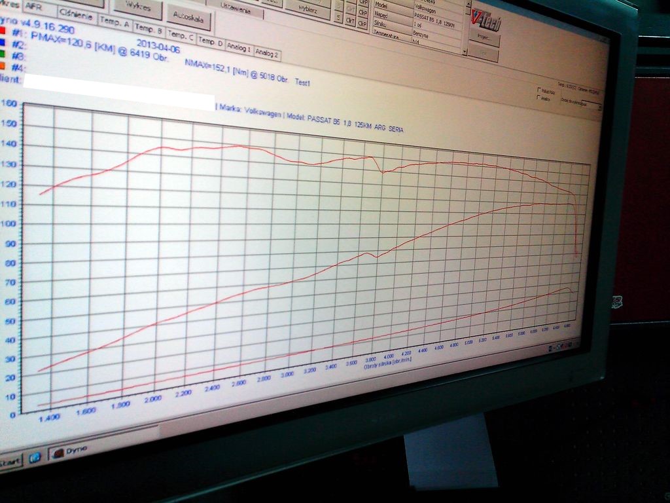Switch to the Analog 2 tab
The height and width of the screenshot is (503, 670).
click(266, 53)
